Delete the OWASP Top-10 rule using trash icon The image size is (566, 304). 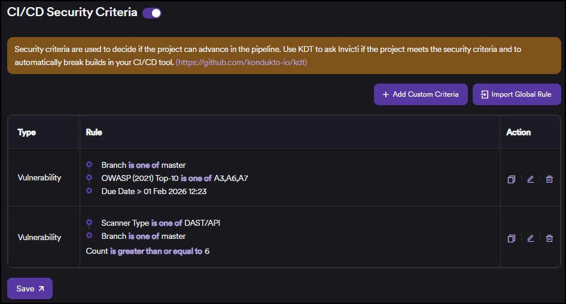point(549,179)
